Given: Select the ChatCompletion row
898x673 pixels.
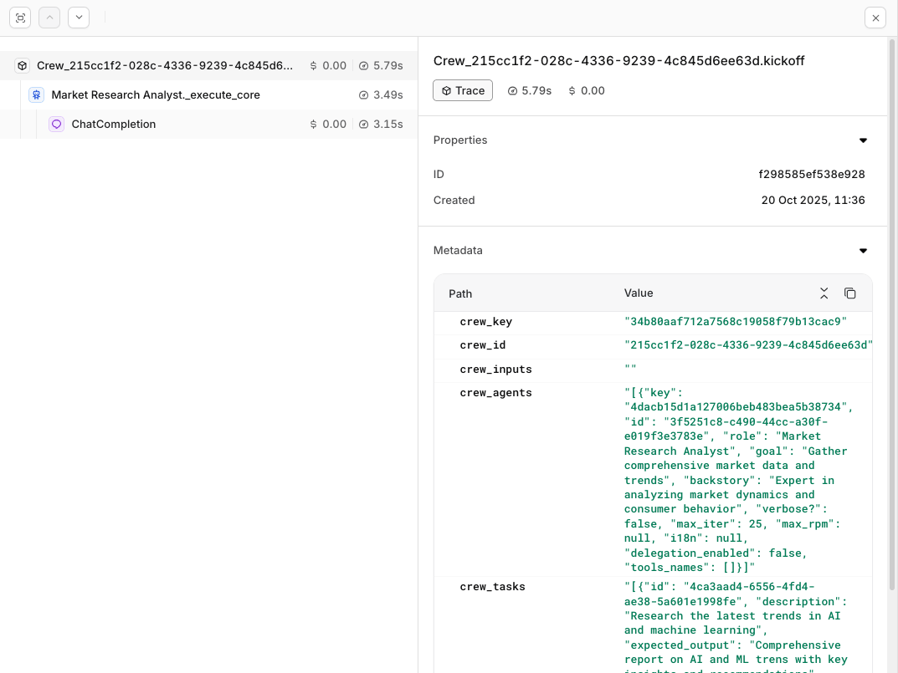Looking at the screenshot, I should pos(208,125).
